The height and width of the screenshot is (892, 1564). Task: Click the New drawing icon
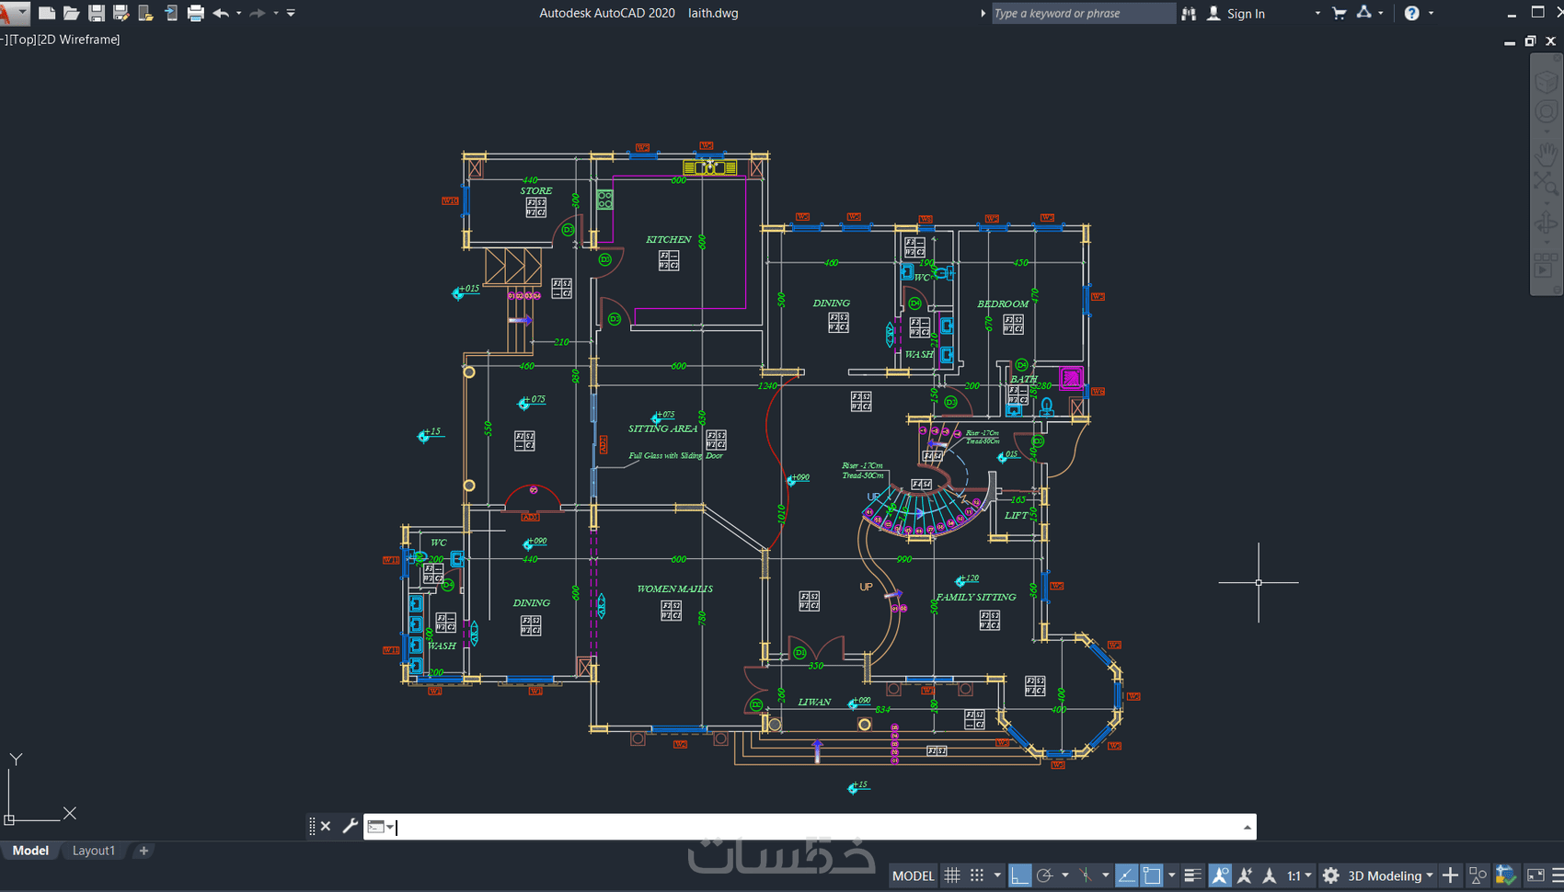pos(46,13)
